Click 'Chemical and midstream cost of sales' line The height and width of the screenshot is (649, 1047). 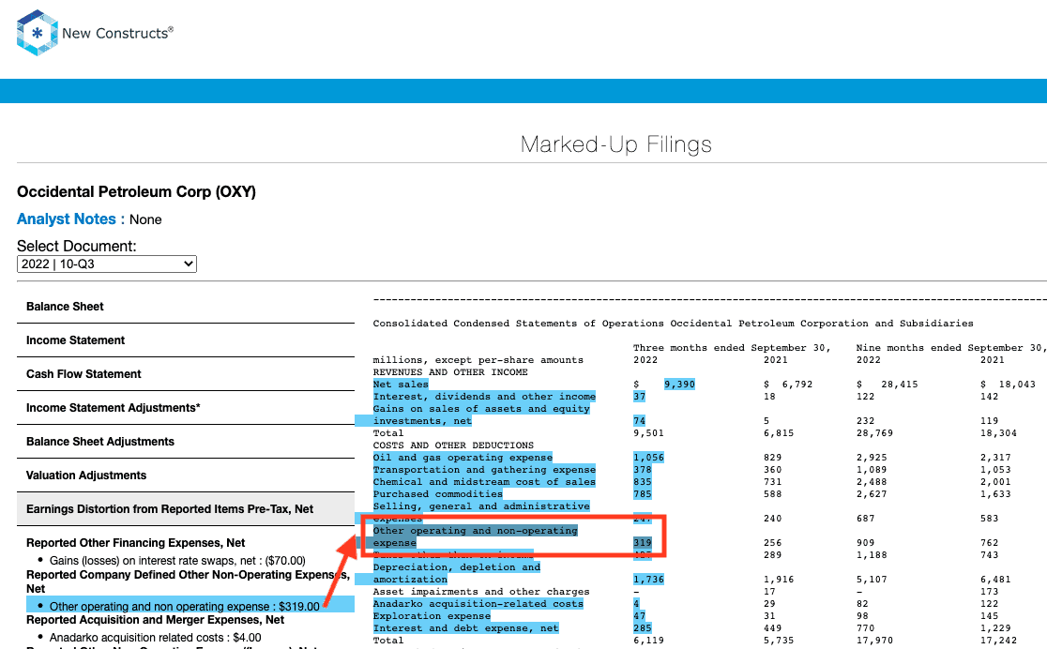[484, 482]
